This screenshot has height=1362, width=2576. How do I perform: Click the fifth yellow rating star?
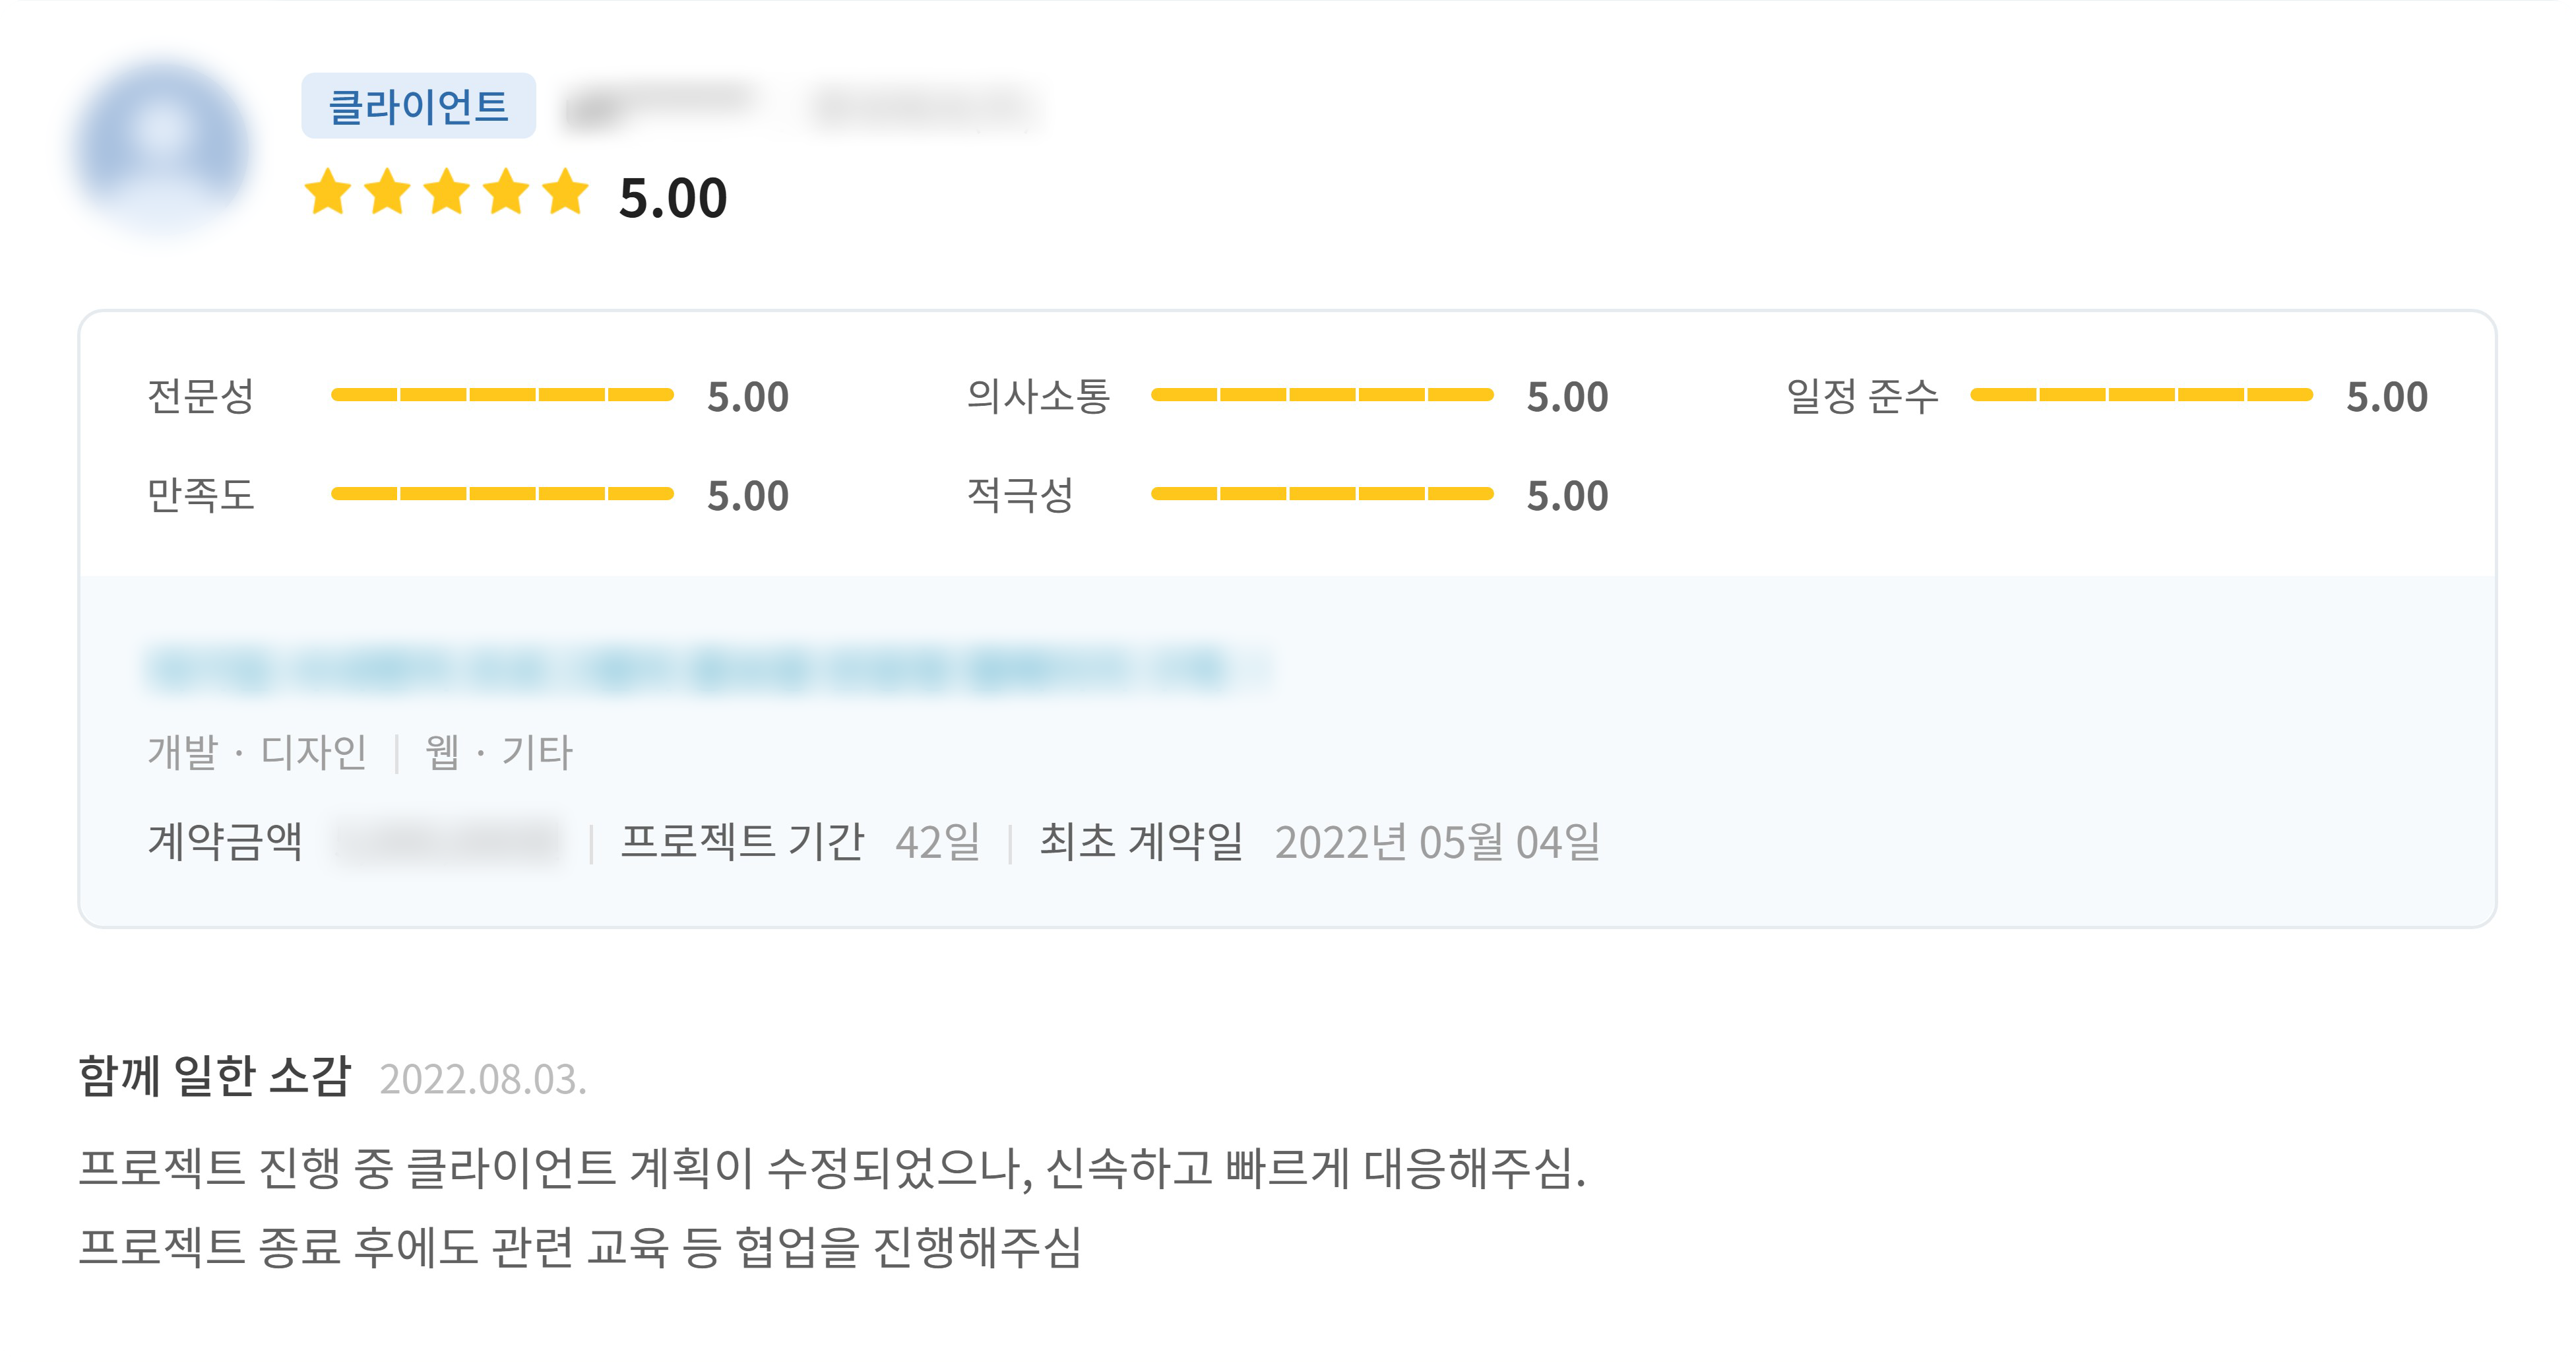tap(566, 192)
